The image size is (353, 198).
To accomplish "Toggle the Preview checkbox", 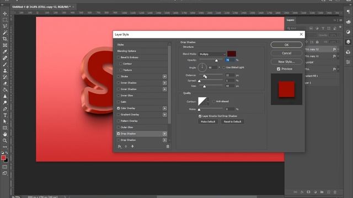I will tap(279, 69).
